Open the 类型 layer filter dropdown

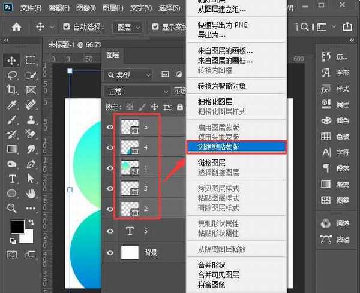(x=127, y=75)
